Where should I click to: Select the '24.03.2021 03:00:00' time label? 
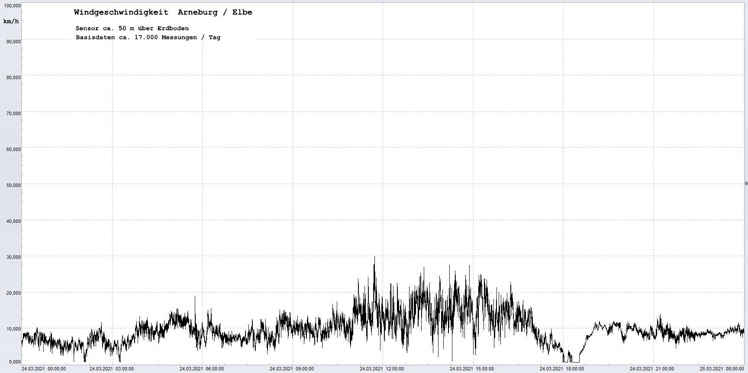click(x=111, y=369)
